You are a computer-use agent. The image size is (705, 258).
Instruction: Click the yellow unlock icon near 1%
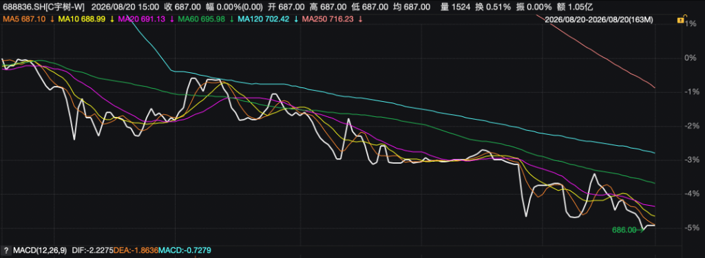681,20
